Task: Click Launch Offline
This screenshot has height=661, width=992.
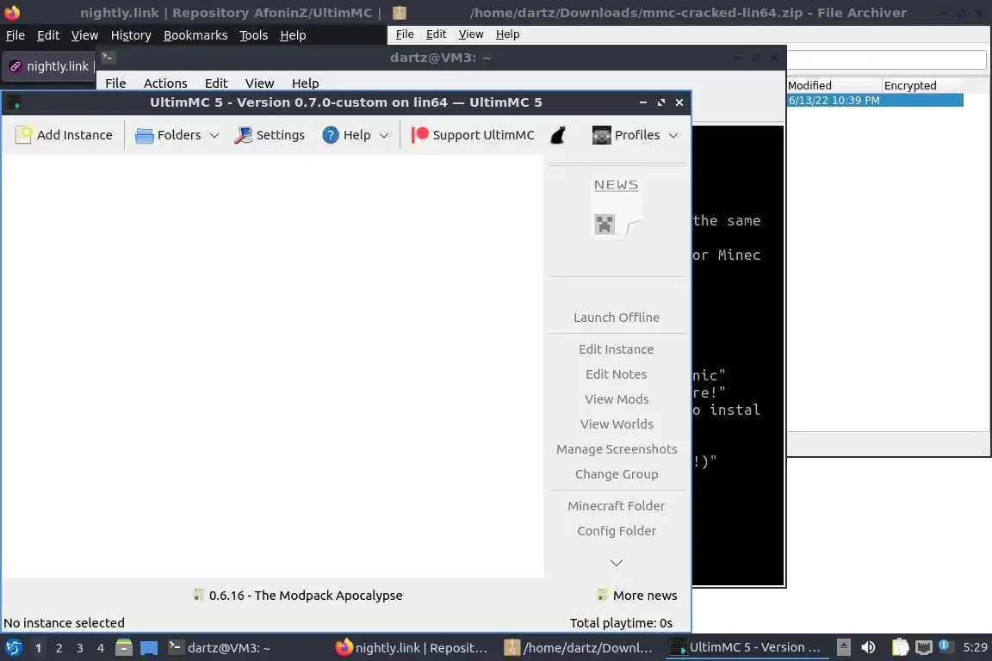Action: click(617, 318)
